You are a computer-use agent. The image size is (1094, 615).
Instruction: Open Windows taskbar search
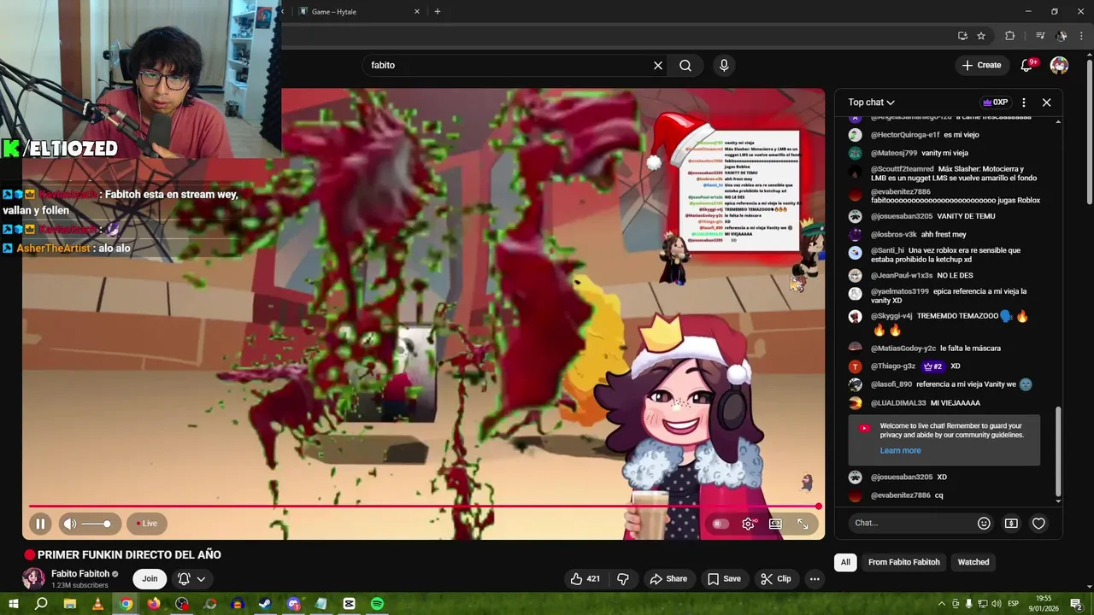point(41,604)
